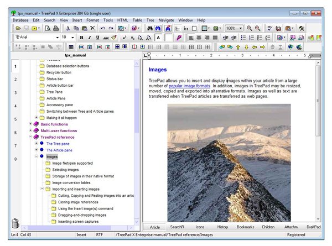
Task: Click the yellow up arrow navigation icon
Action: click(238, 47)
